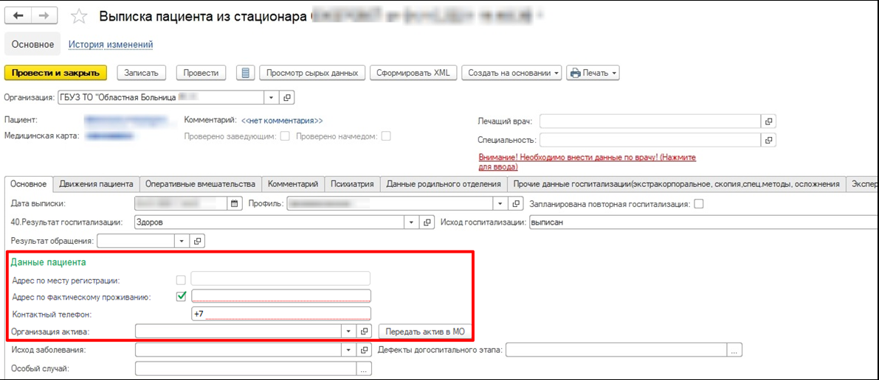Add document to favorites with star icon
The height and width of the screenshot is (380, 879).
tap(82, 16)
